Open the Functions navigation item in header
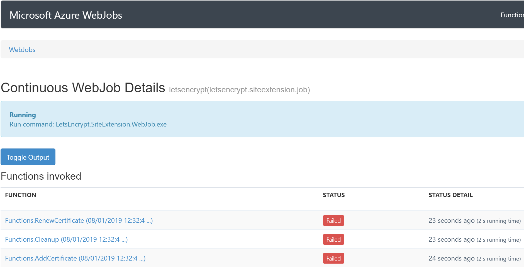 (512, 15)
